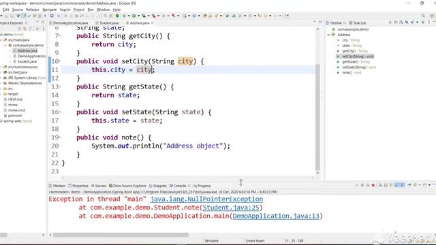This screenshot has height=245, width=436.
Task: Fold the getState method at line 13
Action: (60, 86)
